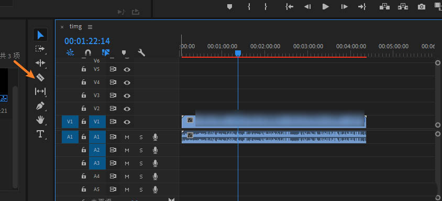Click Add Marker in program monitor
442x201 pixels.
[x=230, y=6]
